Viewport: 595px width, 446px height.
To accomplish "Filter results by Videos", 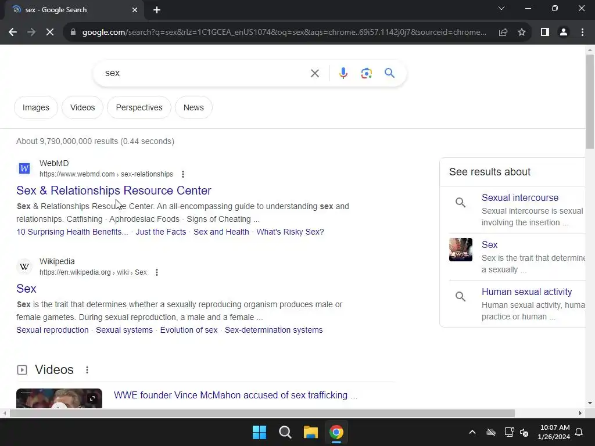I will [x=83, y=107].
